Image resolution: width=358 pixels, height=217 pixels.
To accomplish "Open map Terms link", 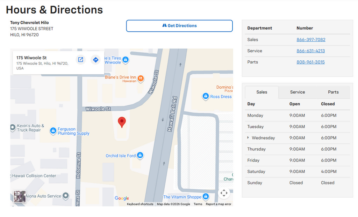I will (x=198, y=204).
